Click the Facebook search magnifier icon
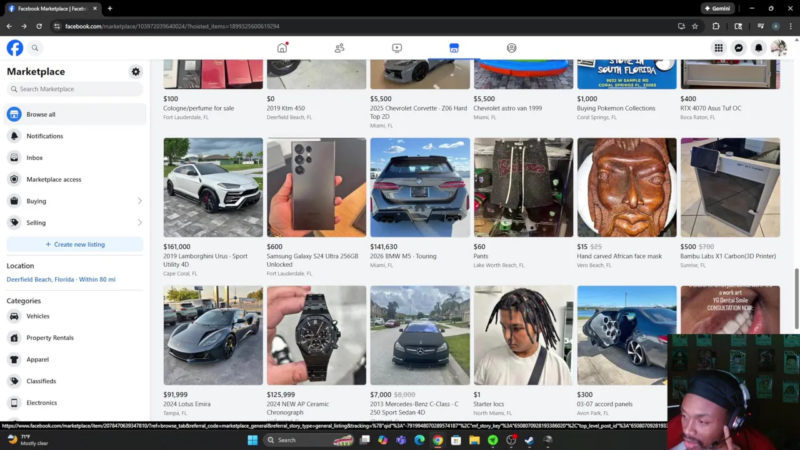Image resolution: width=800 pixels, height=450 pixels. click(35, 48)
